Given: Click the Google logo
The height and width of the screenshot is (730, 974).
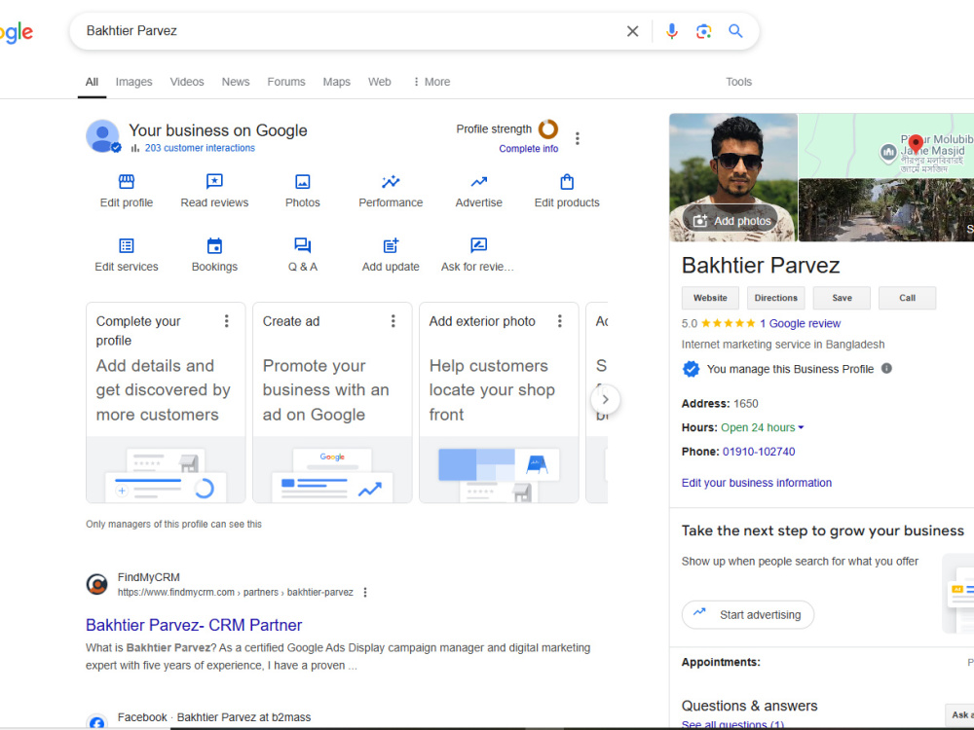Looking at the screenshot, I should pos(17,32).
